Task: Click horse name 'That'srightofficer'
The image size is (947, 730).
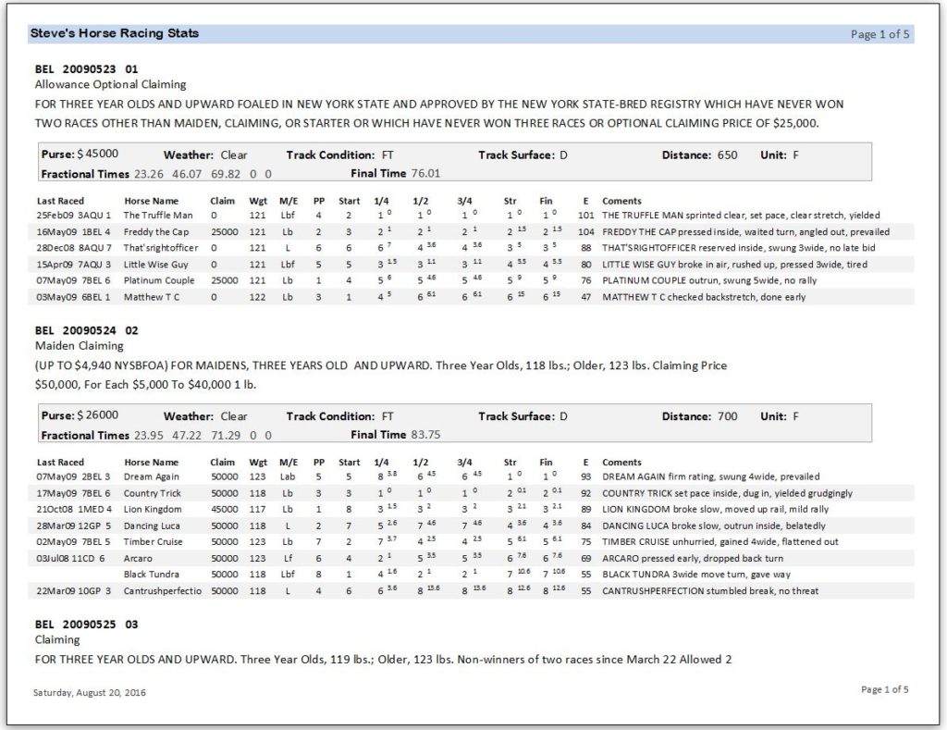Action: pos(161,248)
